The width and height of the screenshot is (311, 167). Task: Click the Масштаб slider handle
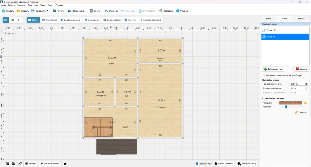coord(286,107)
